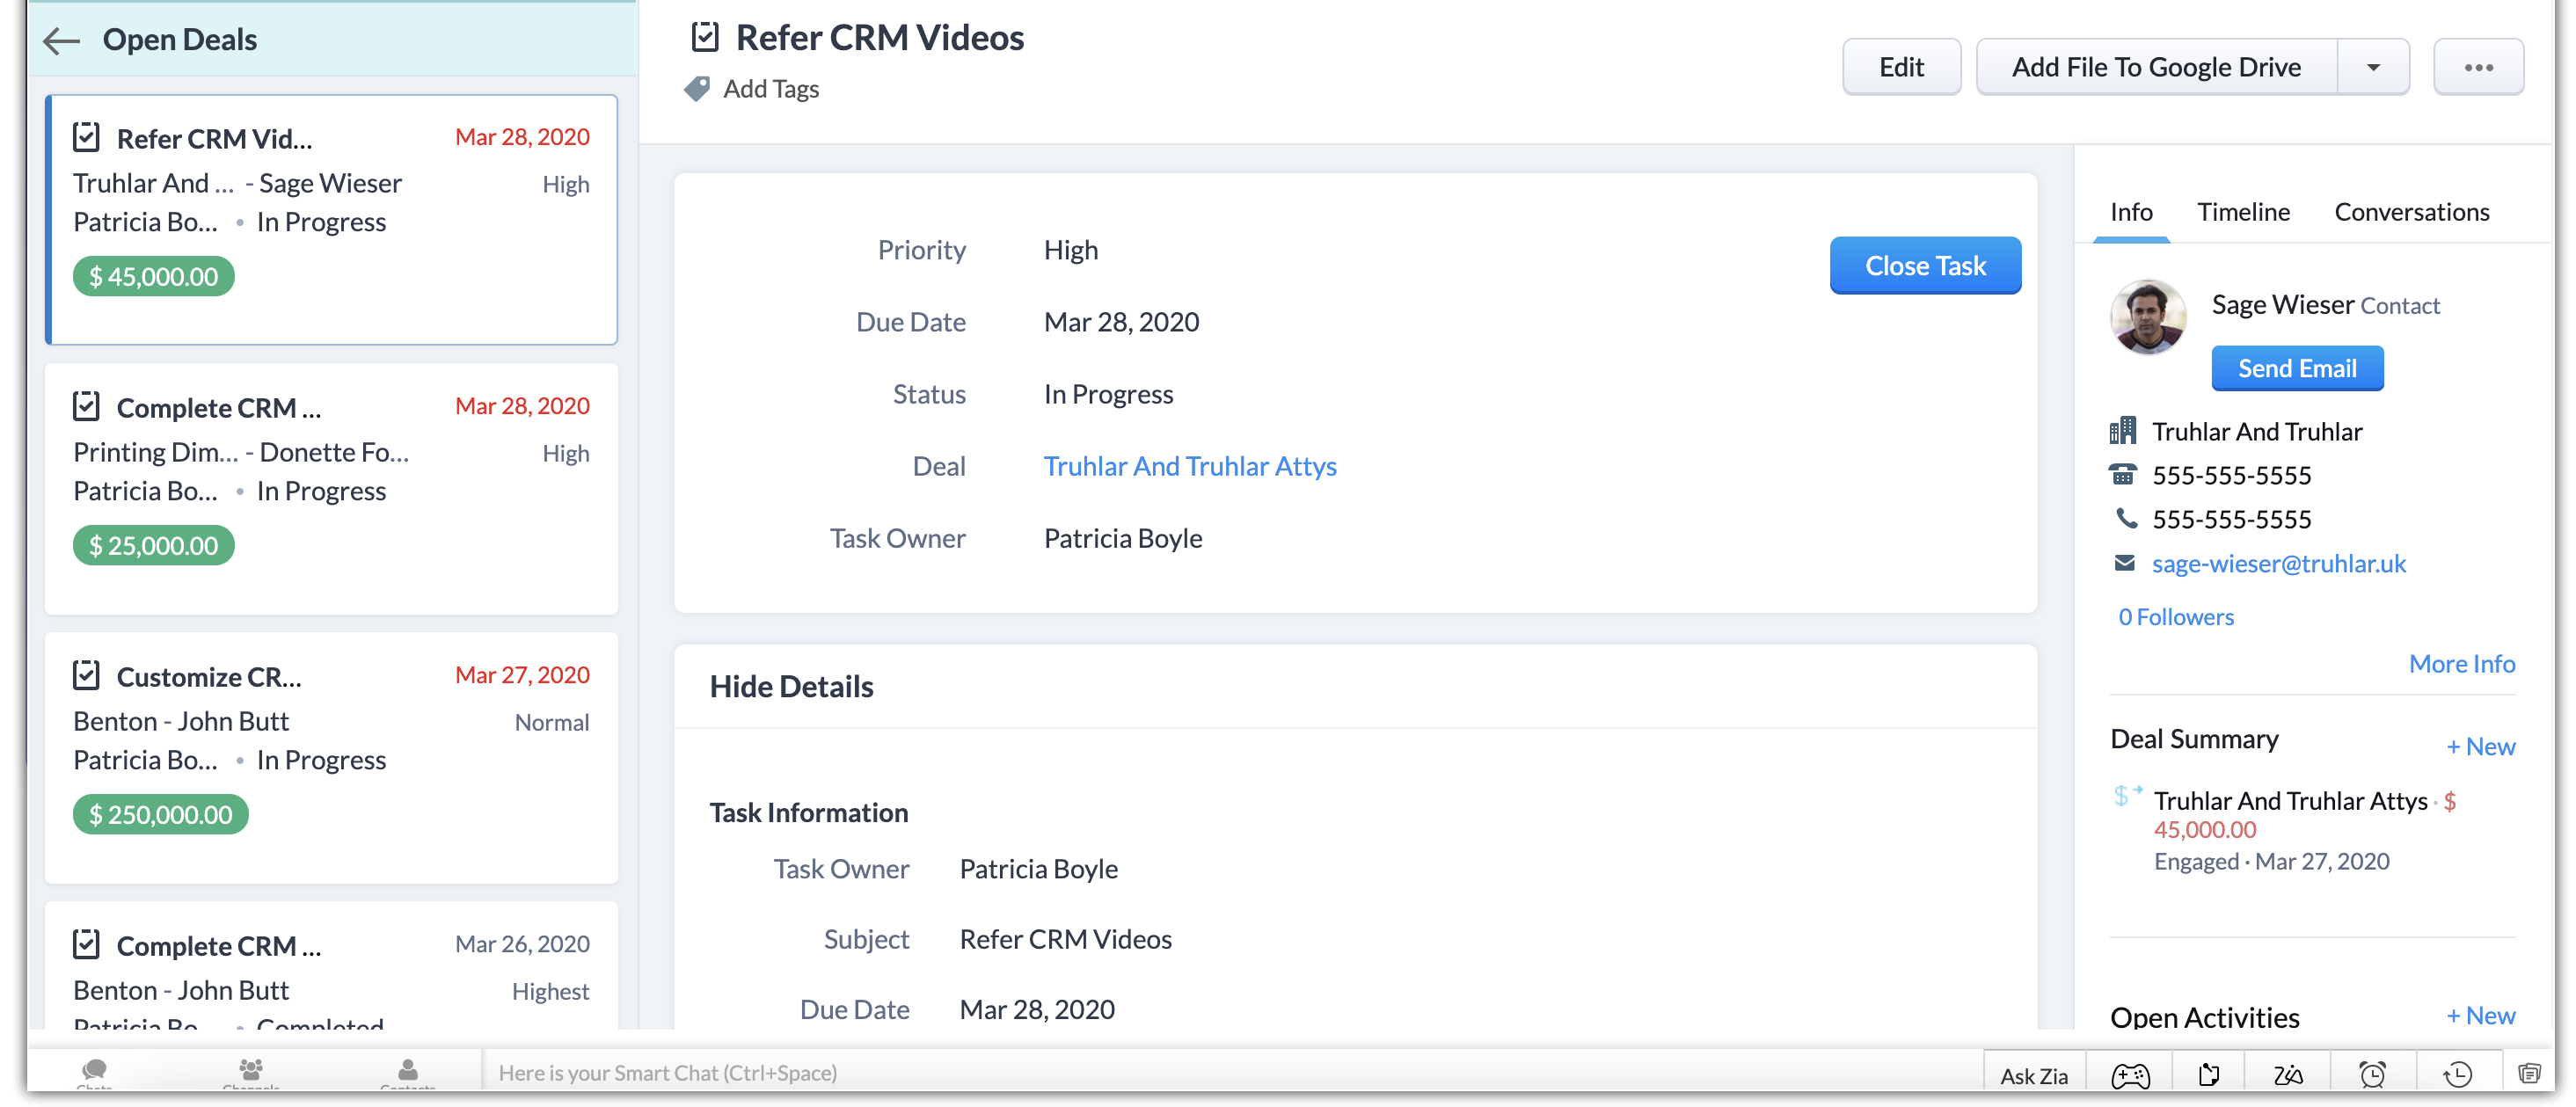Tick the Customize CR... task checkbox
The image size is (2576, 1107).
(87, 675)
